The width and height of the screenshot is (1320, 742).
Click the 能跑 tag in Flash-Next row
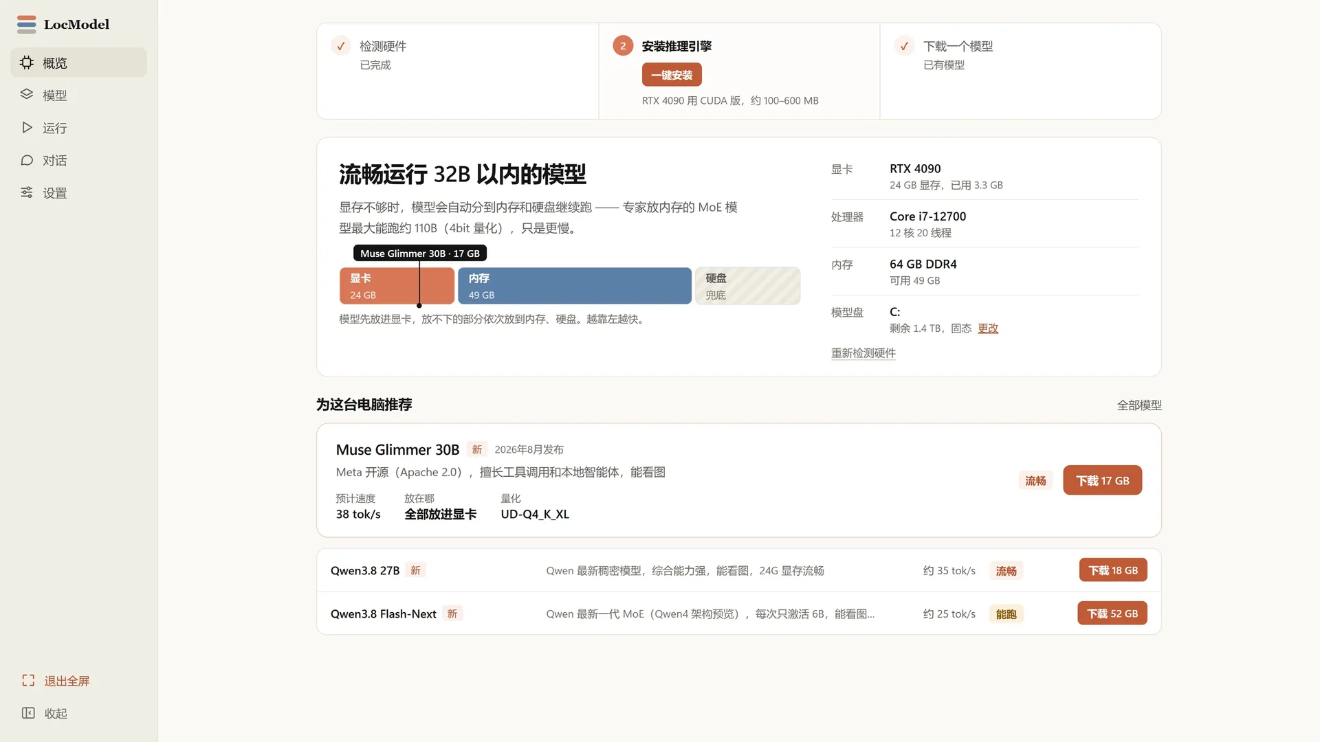1006,614
